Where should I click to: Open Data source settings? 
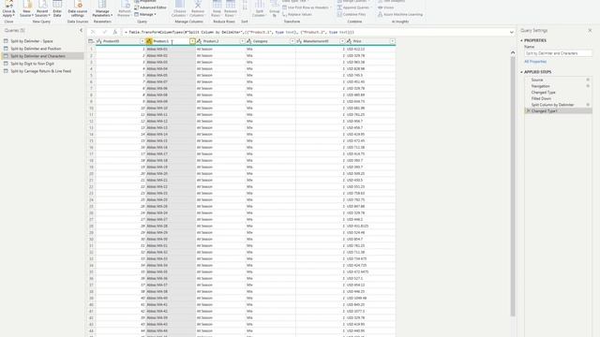78,8
